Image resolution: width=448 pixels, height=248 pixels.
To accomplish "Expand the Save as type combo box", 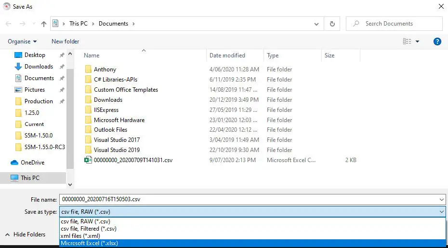I will click(x=442, y=211).
